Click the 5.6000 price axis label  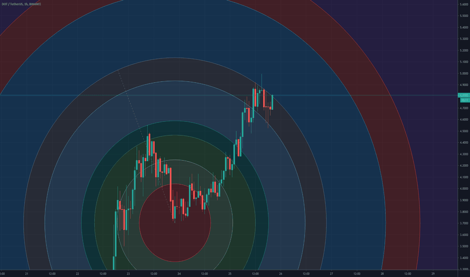coord(464,4)
